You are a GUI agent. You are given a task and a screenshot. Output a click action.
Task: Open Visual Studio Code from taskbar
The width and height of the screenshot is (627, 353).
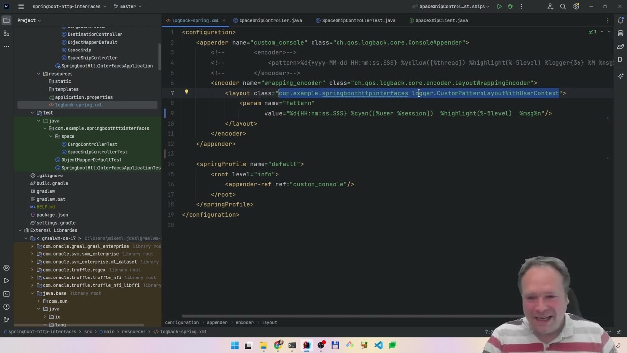[378, 345]
